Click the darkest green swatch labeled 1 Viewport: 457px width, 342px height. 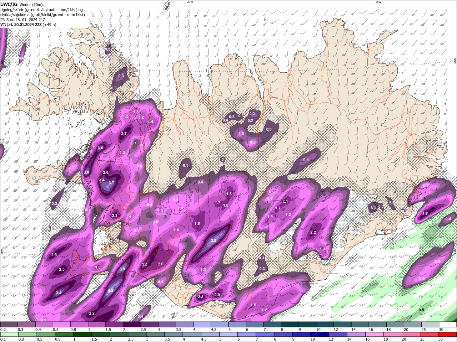point(82,335)
